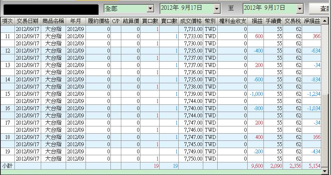Image resolution: width=331 pixels, height=175 pixels.
Task: Click the 結算價 column header
Action: [x=130, y=21]
